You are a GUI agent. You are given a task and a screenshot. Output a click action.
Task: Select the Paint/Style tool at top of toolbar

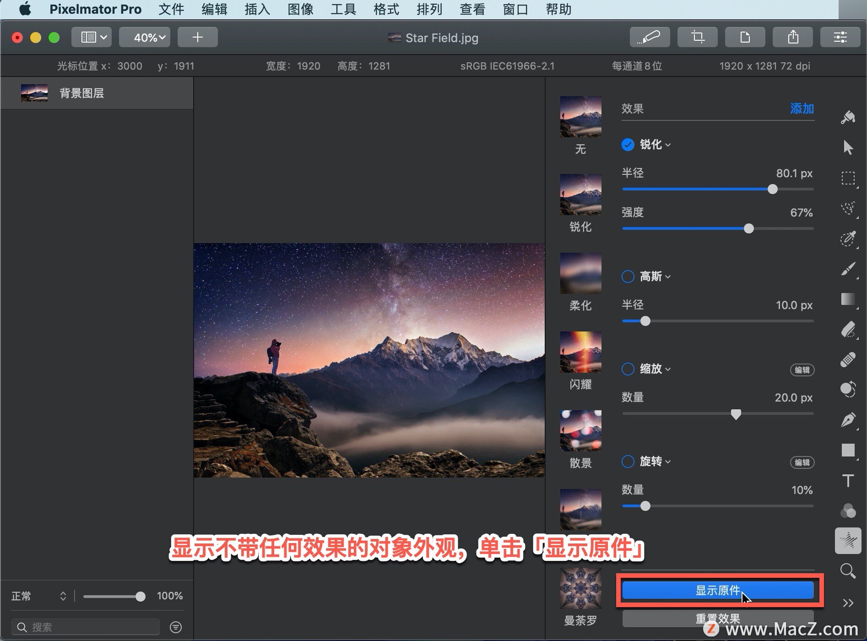point(848,117)
